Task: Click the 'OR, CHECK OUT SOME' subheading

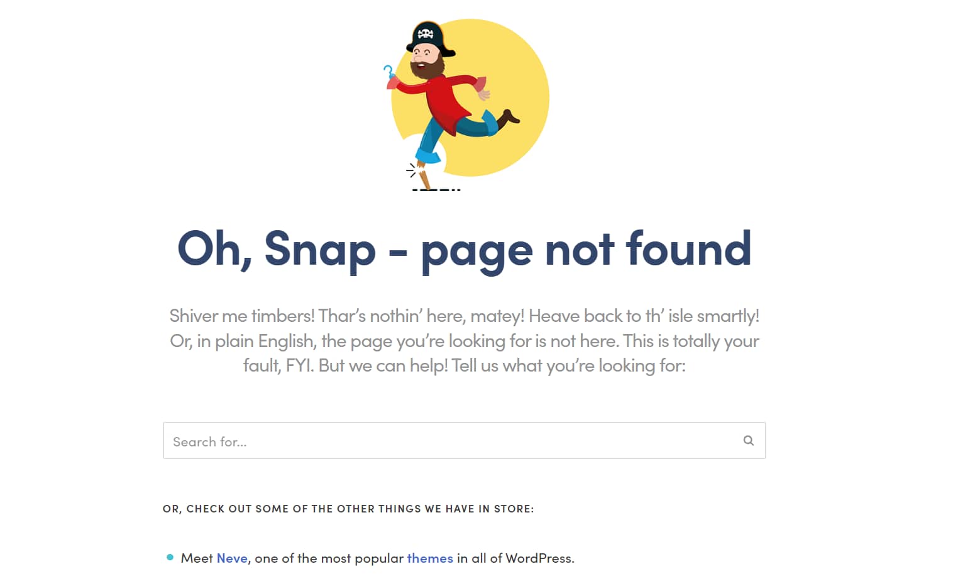Action: tap(348, 509)
